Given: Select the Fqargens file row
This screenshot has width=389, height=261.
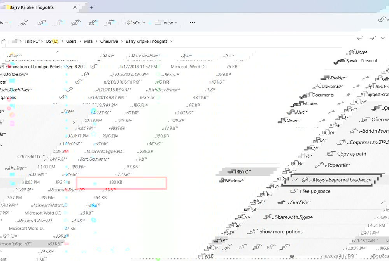Looking at the screenshot, I should pos(8,98).
